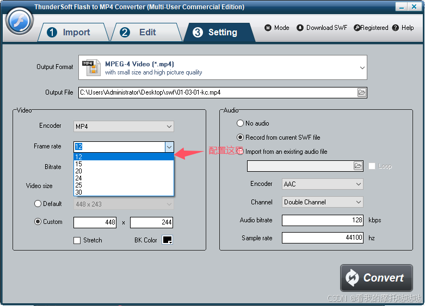Switch to the Edit tab

pyautogui.click(x=146, y=32)
